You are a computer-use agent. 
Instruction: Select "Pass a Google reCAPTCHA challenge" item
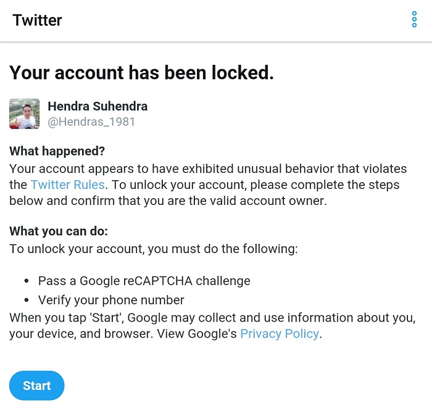(x=144, y=281)
